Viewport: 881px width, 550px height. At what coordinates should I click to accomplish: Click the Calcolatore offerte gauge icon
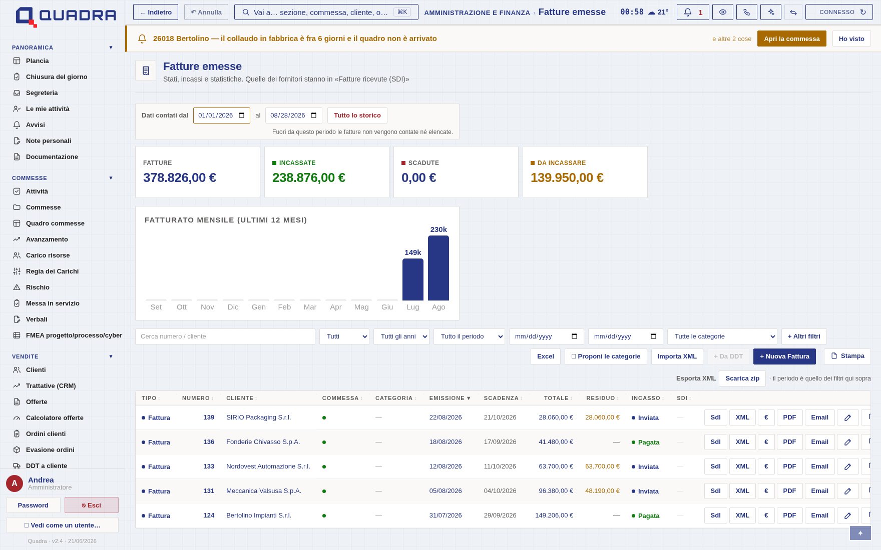coord(17,418)
